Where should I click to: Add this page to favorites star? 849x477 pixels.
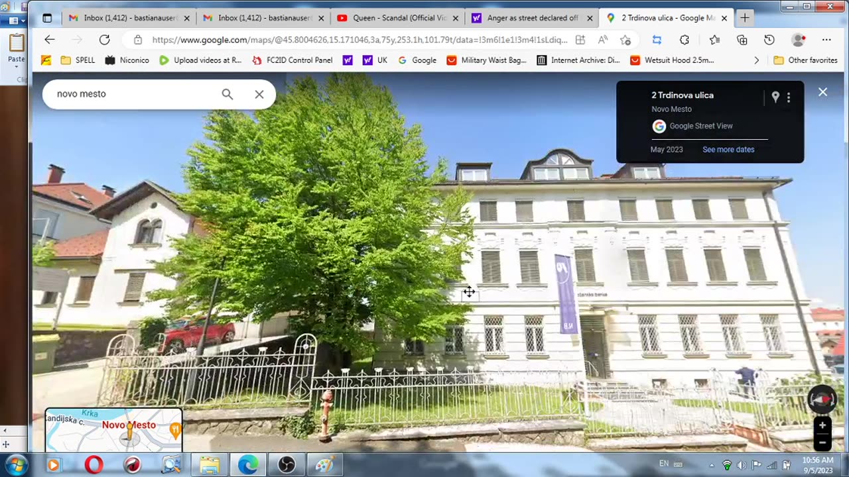(x=625, y=40)
